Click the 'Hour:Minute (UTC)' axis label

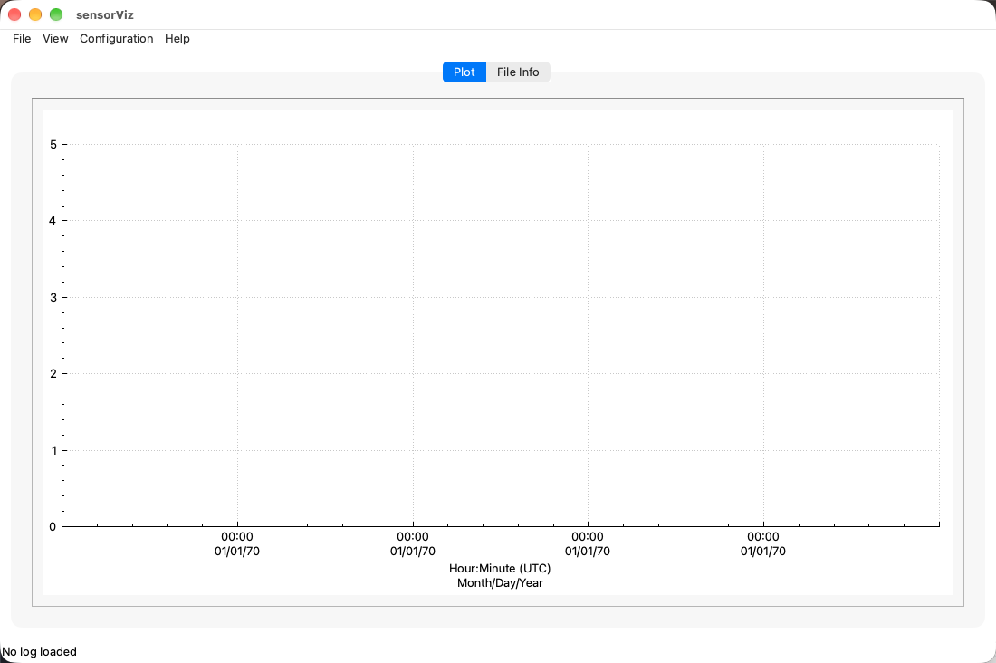(500, 568)
